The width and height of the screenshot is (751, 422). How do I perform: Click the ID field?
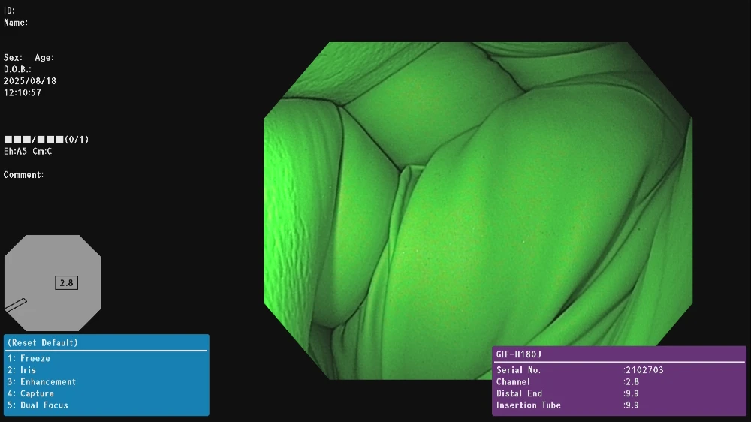(10, 11)
